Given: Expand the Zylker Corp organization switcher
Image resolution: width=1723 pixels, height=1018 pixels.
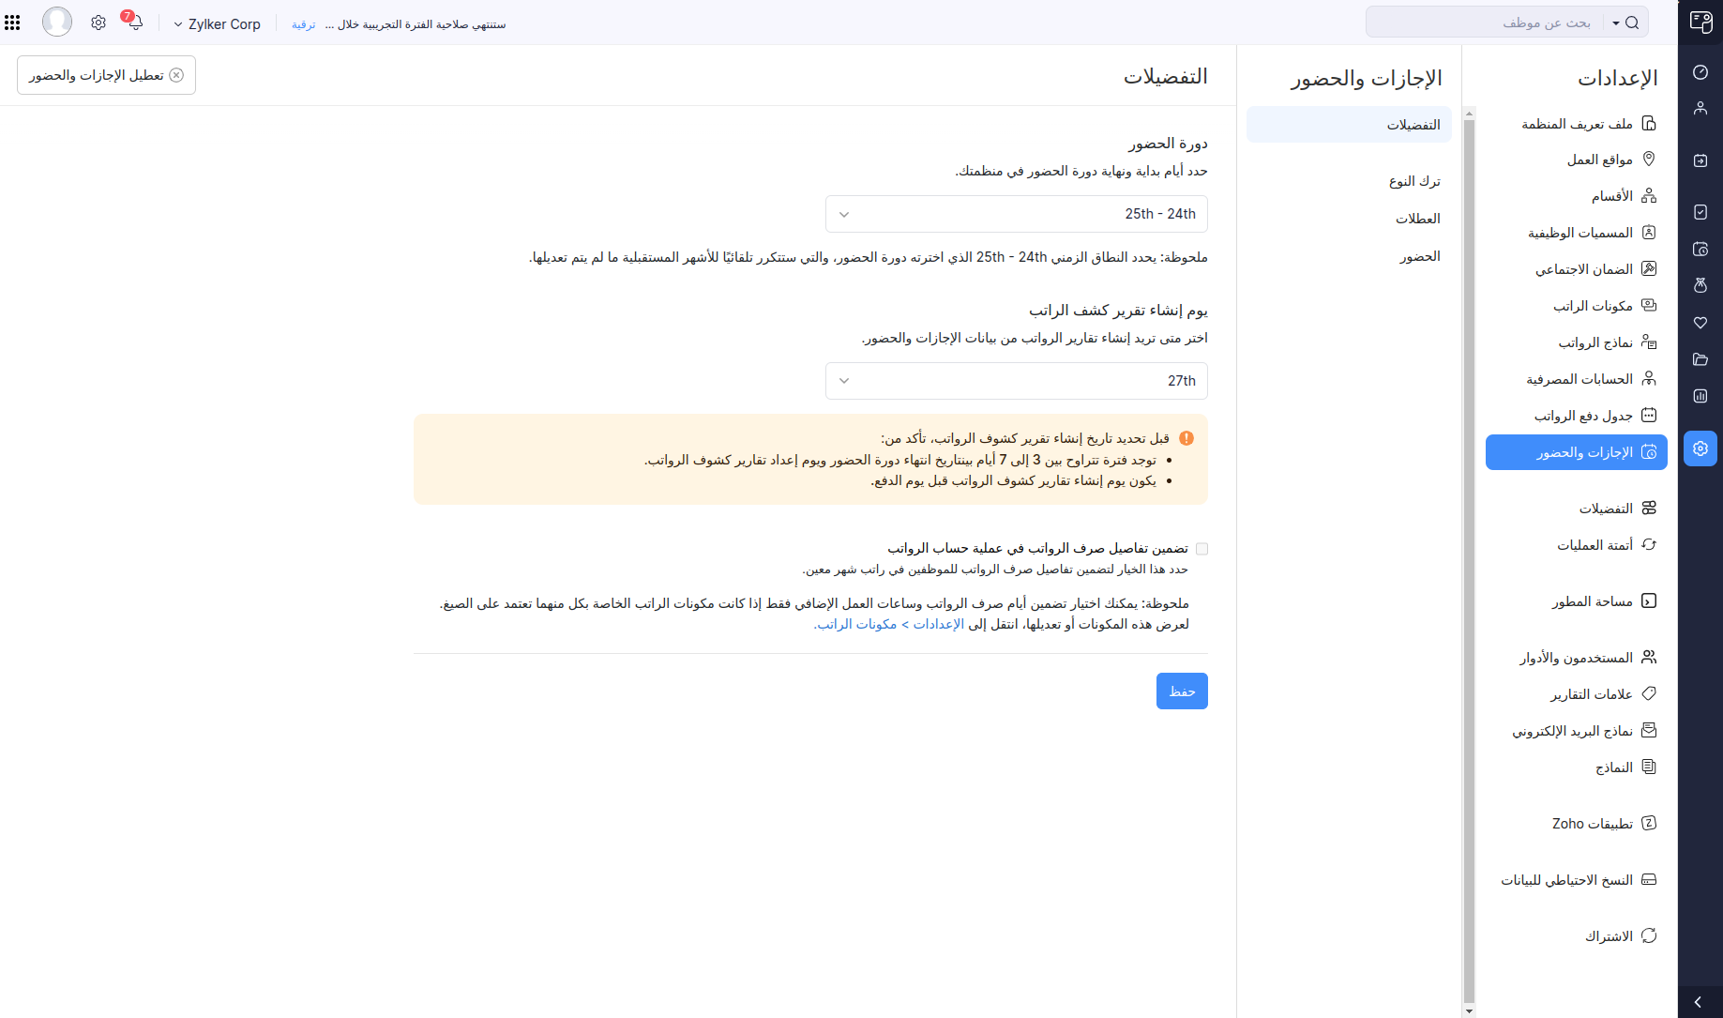Looking at the screenshot, I should [218, 24].
